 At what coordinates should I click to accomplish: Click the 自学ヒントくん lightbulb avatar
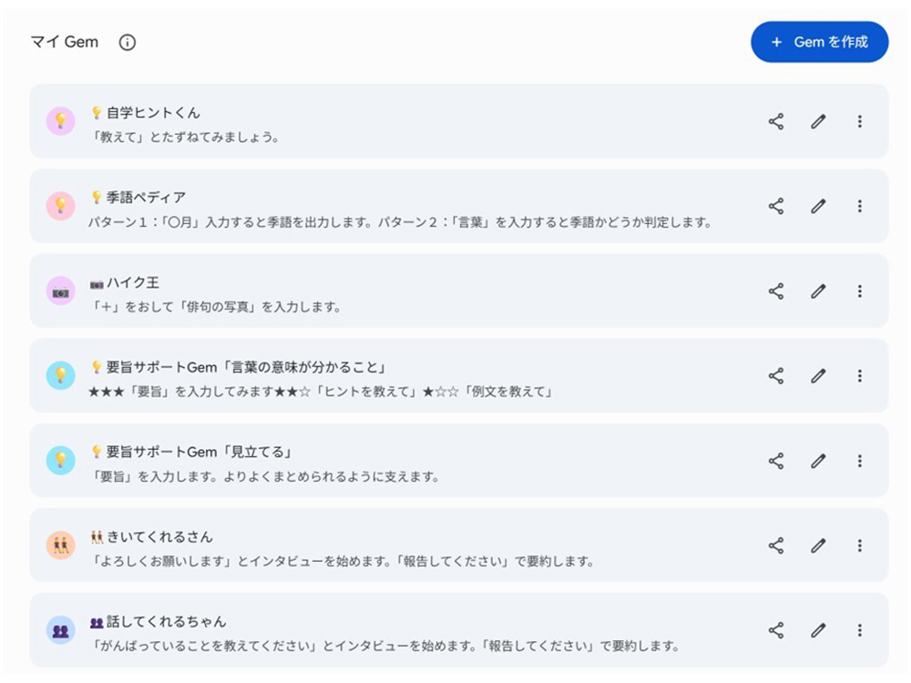click(x=60, y=121)
